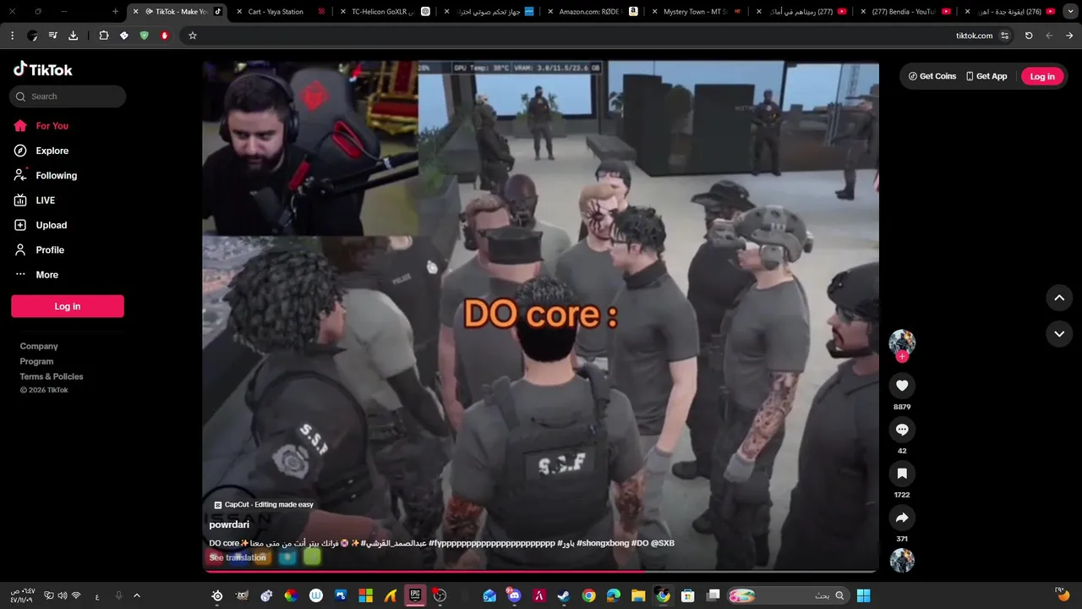The image size is (1082, 609).
Task: Switch to Amazon.com RØDE tab
Action: coord(592,12)
